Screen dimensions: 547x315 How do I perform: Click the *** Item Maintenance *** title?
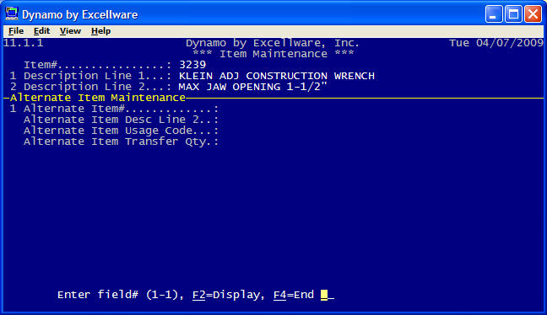pos(273,54)
